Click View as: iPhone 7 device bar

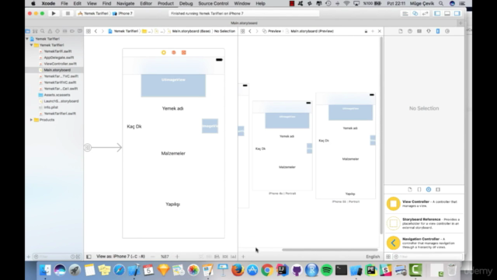click(121, 256)
